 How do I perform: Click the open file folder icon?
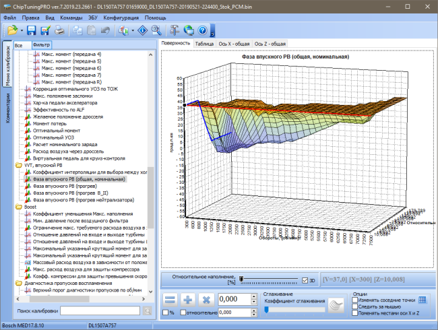[x=12, y=30]
